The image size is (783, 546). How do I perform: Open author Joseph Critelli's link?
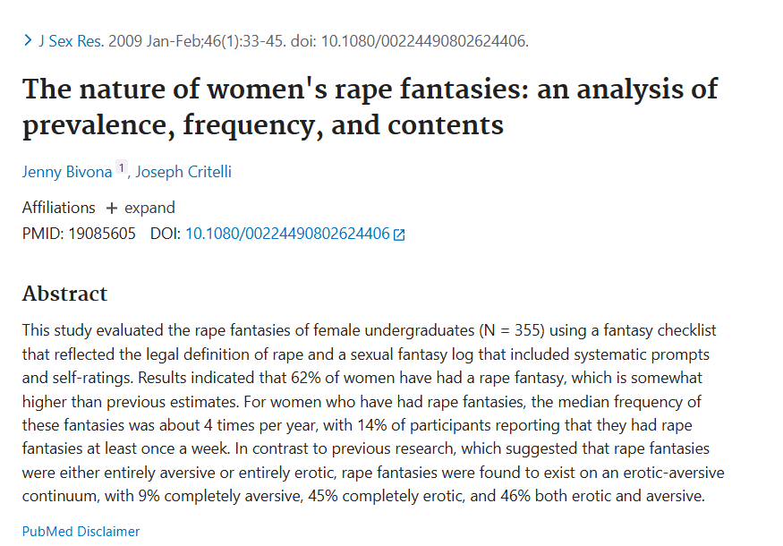[183, 172]
